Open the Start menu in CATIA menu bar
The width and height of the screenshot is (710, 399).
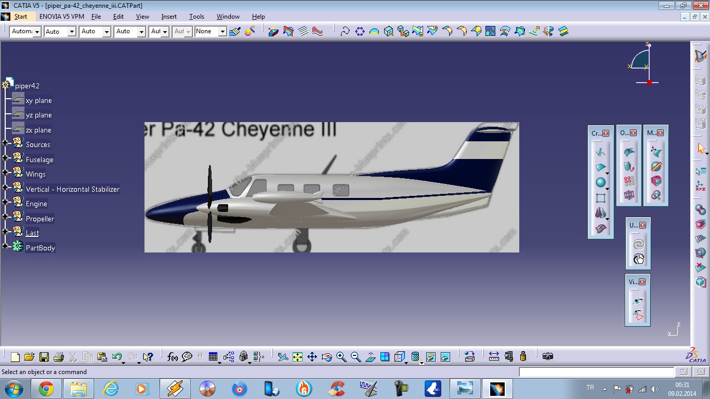pos(21,17)
